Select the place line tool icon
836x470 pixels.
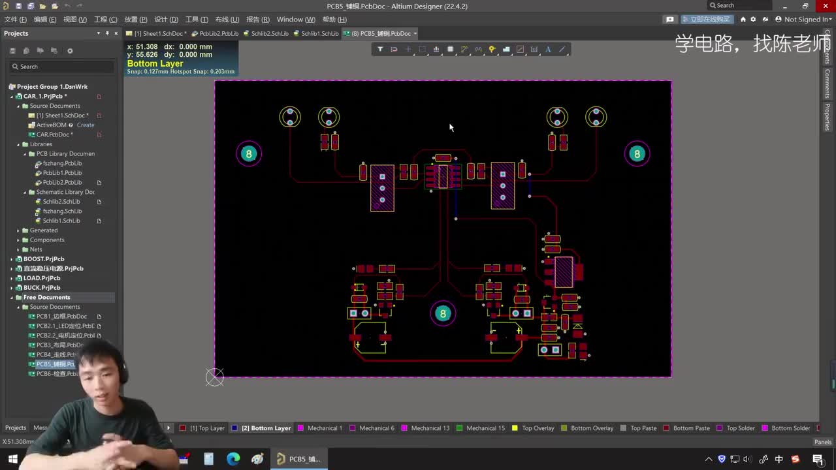(562, 49)
